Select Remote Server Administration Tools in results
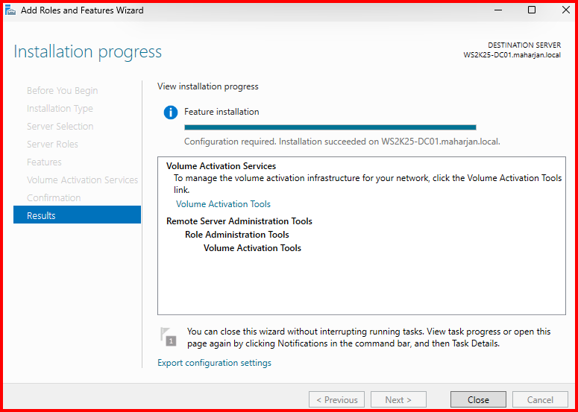Image resolution: width=578 pixels, height=412 pixels. pyautogui.click(x=239, y=221)
